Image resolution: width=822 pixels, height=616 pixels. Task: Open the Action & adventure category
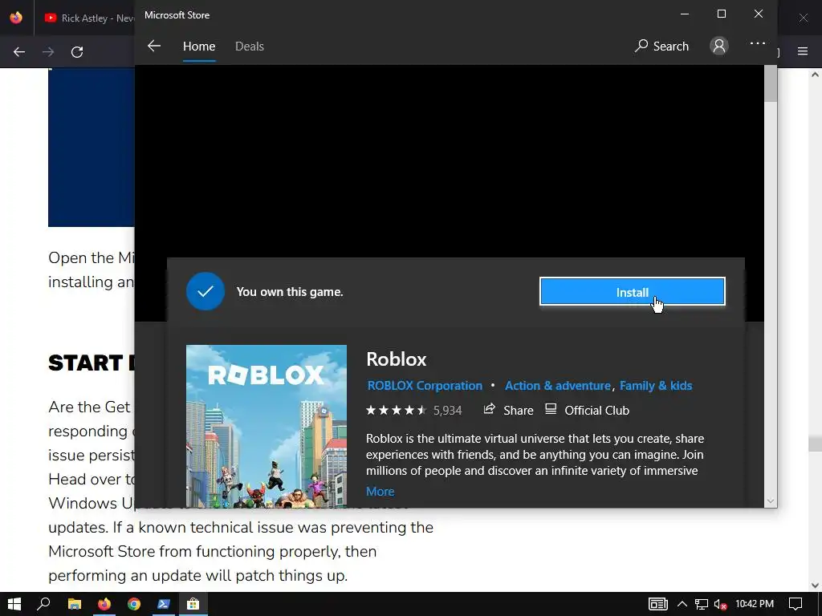pos(558,386)
